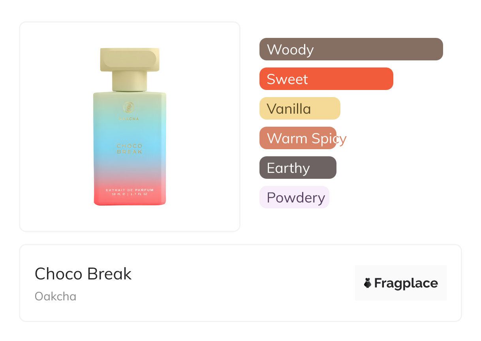Select the Woody accord bar
Viewport: 481px width, 341px height.
351,49
